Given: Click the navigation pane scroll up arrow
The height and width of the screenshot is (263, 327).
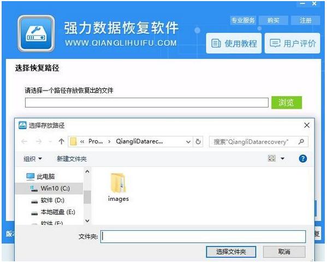Looking at the screenshot, I should 87,171.
